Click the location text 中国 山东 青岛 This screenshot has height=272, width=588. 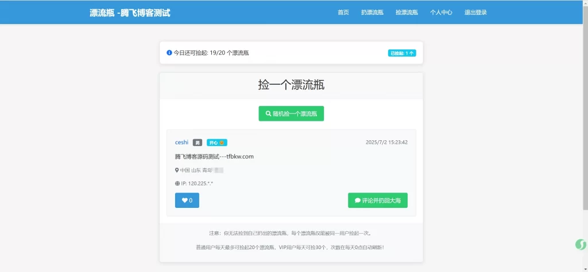coord(196,170)
